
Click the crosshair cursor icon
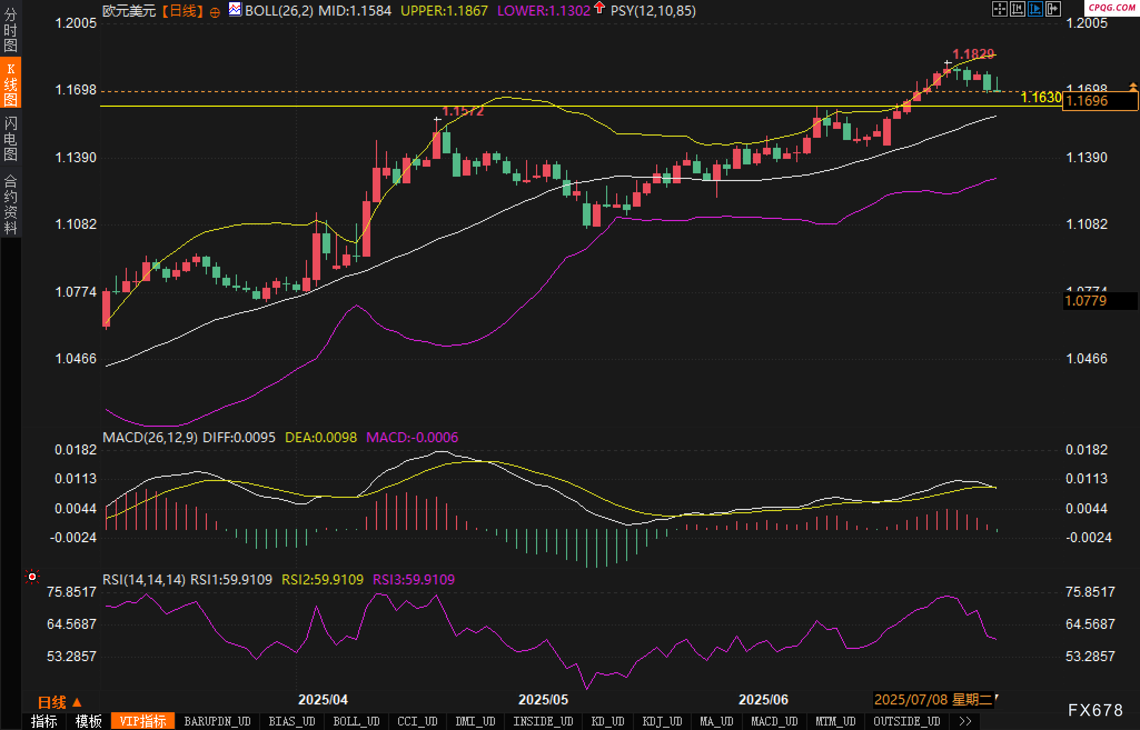pos(999,9)
